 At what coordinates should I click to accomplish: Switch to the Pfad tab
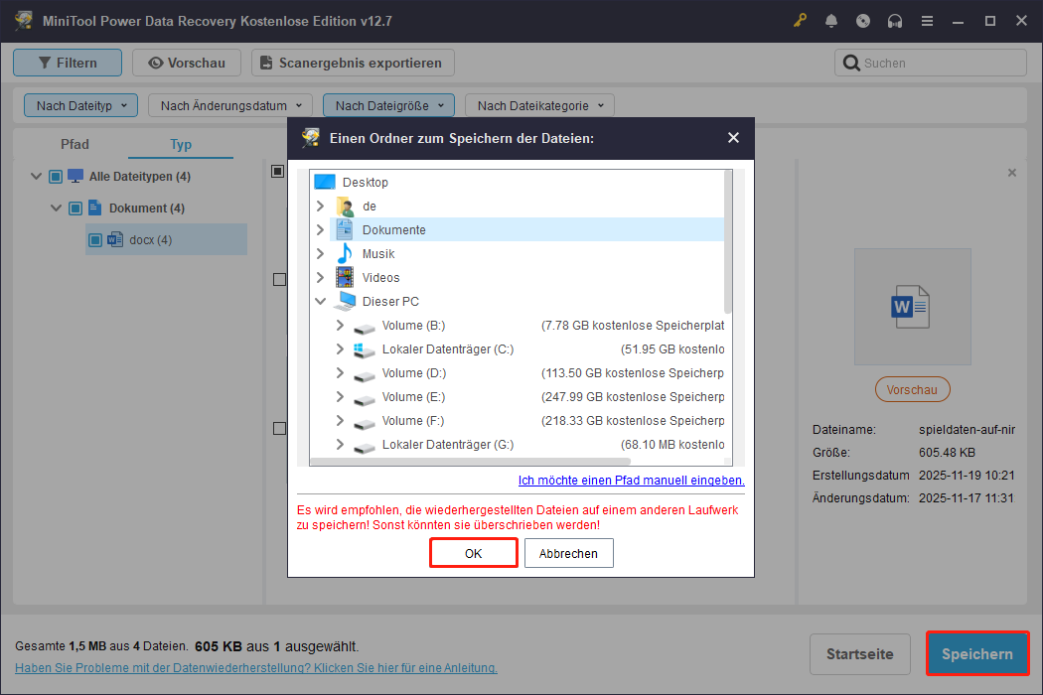[x=74, y=144]
